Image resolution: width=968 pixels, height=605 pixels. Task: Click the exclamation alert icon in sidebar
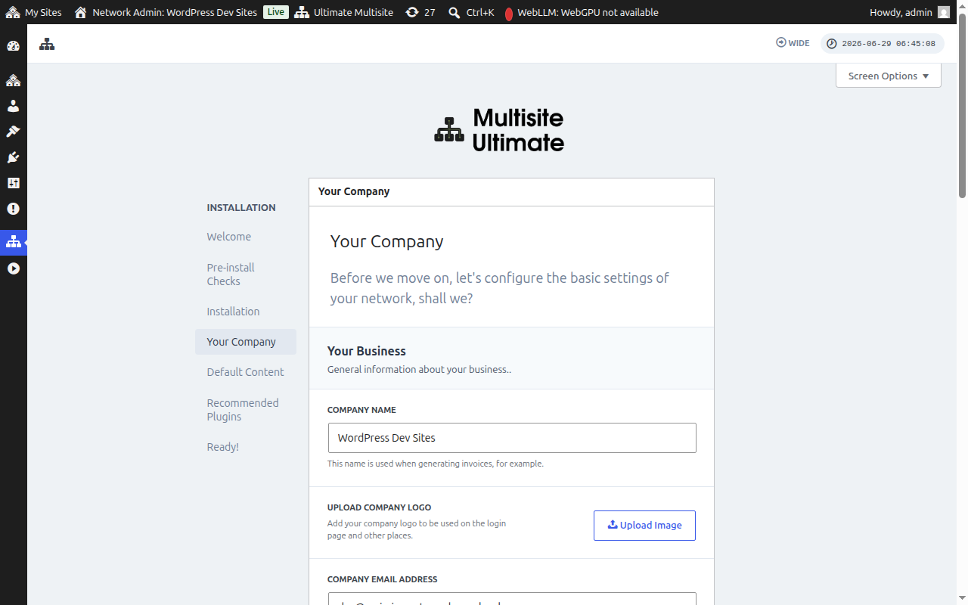13,209
